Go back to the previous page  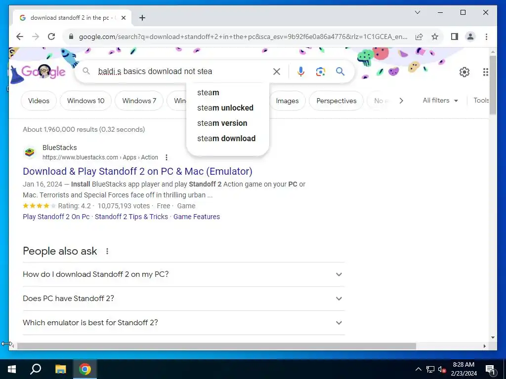pos(20,37)
